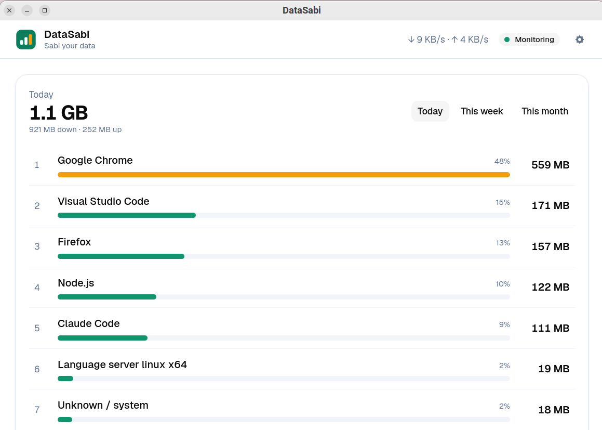Switch to This week tab
The image size is (602, 430).
tap(482, 111)
